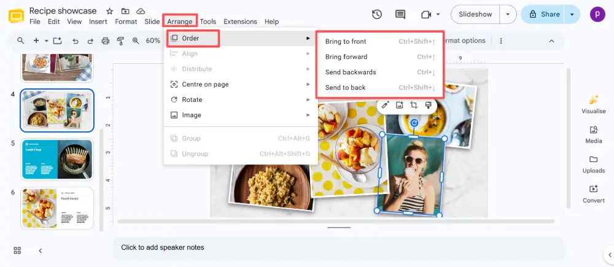Open the 60% zoom level dropdown

coord(153,41)
